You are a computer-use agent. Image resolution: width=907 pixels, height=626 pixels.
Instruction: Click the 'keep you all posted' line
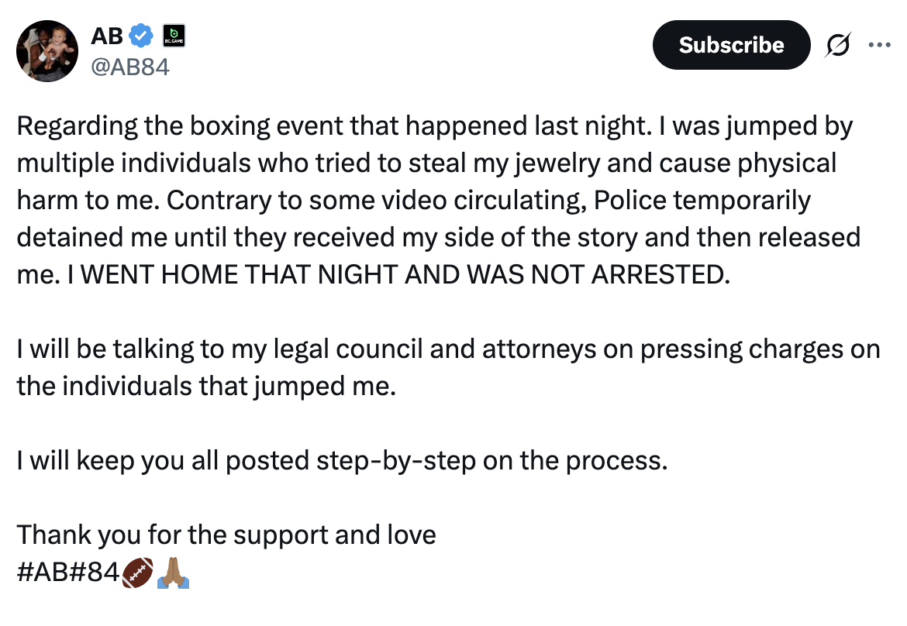point(342,461)
